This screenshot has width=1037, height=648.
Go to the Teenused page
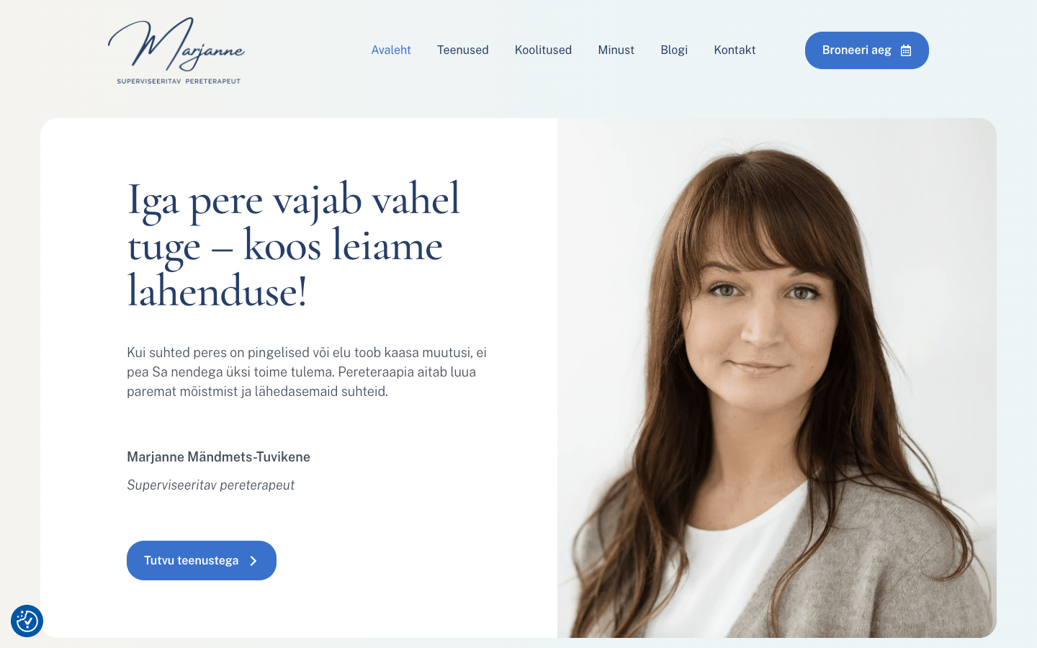point(463,50)
